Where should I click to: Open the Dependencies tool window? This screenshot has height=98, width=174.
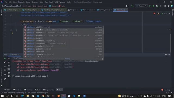(x=49, y=90)
